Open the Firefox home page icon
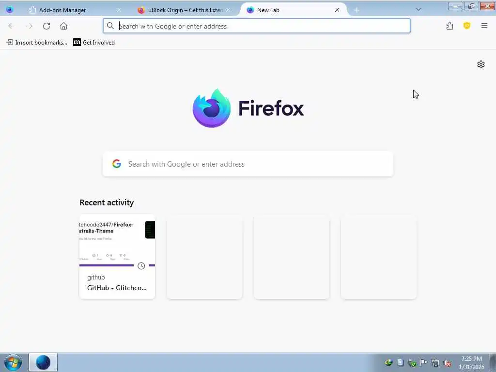The width and height of the screenshot is (496, 372). (63, 26)
